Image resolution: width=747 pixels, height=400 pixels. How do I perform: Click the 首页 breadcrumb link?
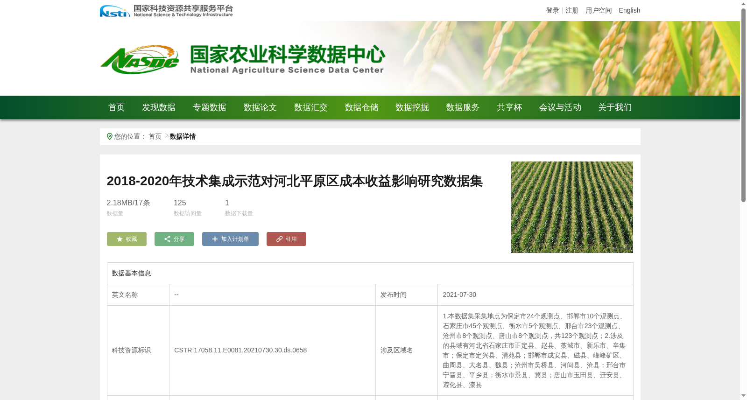(155, 136)
